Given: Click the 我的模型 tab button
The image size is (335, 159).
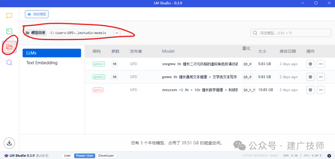Looking at the screenshot, I should click(x=37, y=14).
